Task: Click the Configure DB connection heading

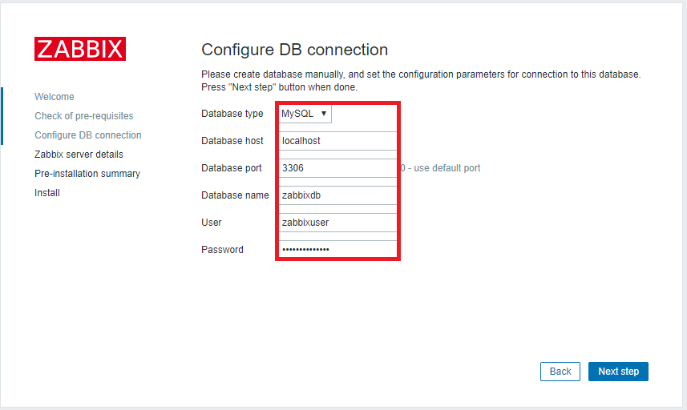Action: pos(294,50)
